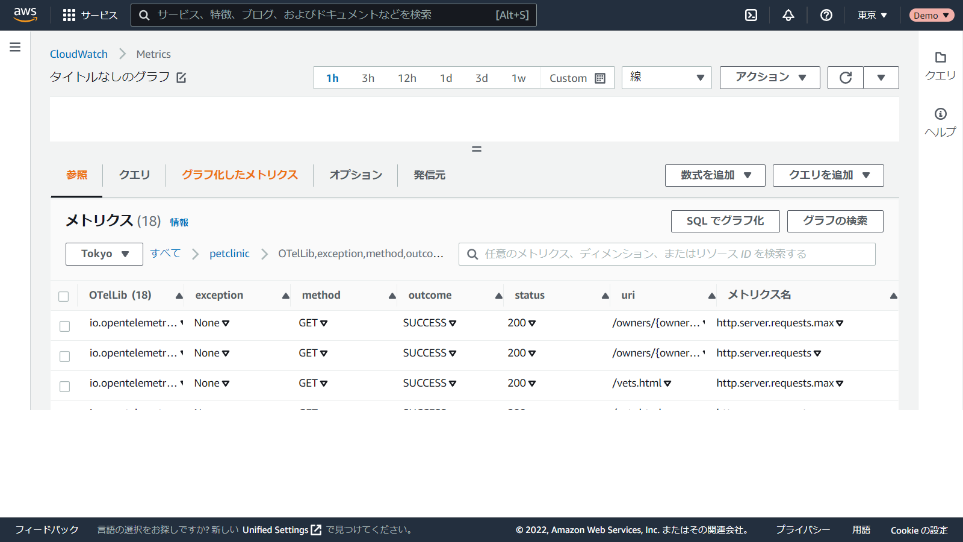Open the アクション actions dropdown
The image size is (963, 542).
(x=769, y=78)
